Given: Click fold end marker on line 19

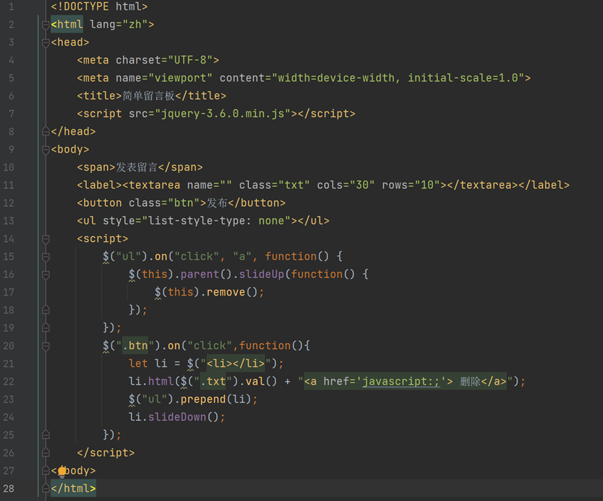Looking at the screenshot, I should point(45,327).
